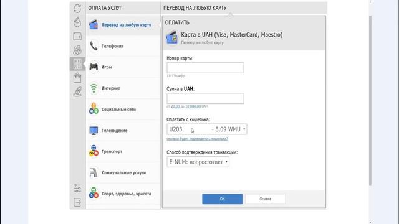Click the Карта в UAH (Visa, MasterCard, Maestro) title
This screenshot has width=399, height=224.
coord(231,35)
